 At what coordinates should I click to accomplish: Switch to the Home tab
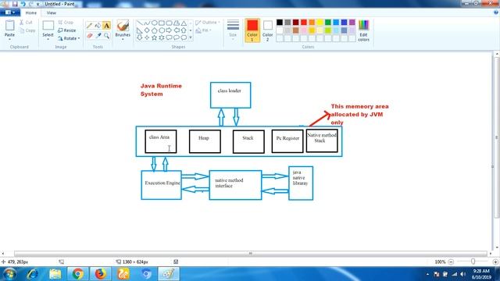click(31, 12)
